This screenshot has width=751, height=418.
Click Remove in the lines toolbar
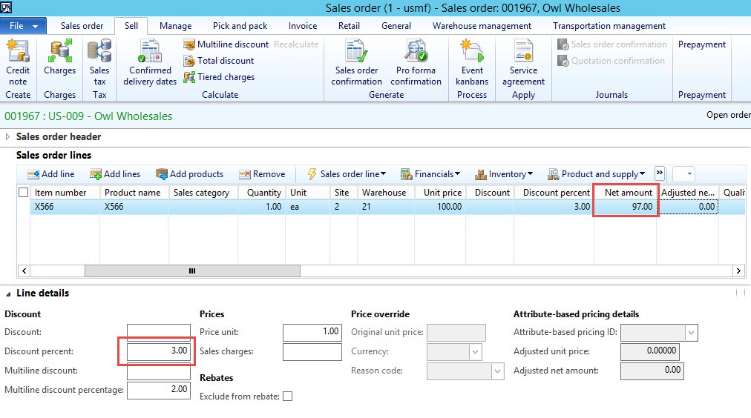(262, 174)
